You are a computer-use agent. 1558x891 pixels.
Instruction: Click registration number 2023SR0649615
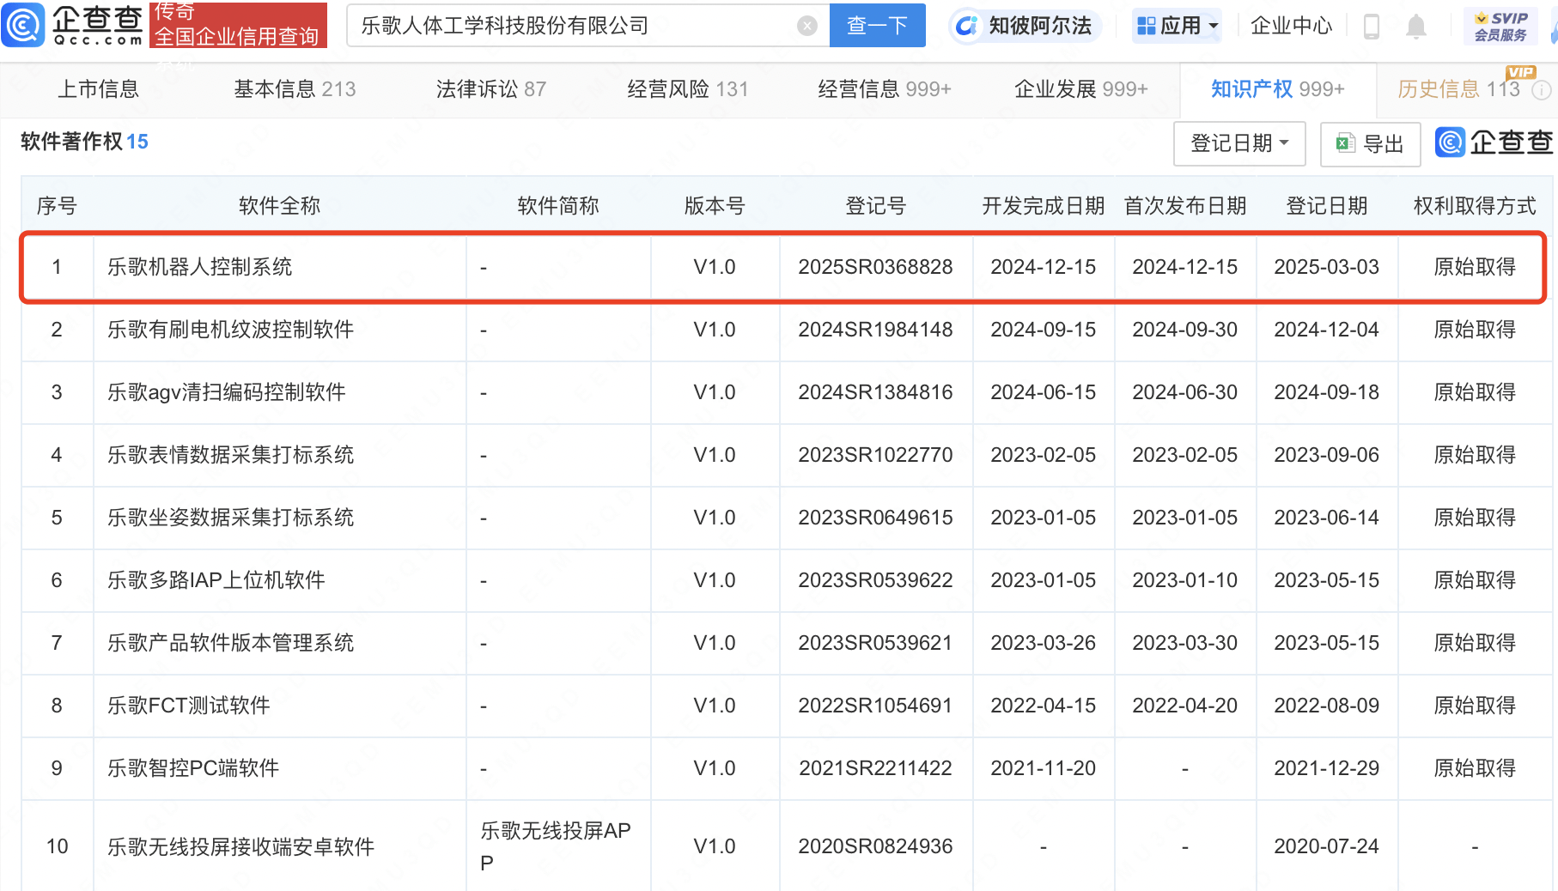pyautogui.click(x=875, y=518)
